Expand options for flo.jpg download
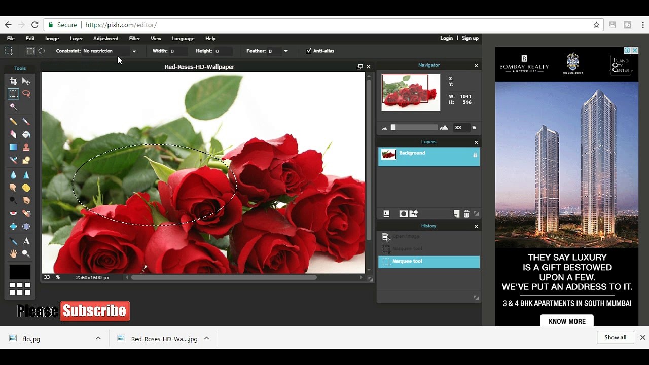The image size is (649, 365). coord(98,338)
